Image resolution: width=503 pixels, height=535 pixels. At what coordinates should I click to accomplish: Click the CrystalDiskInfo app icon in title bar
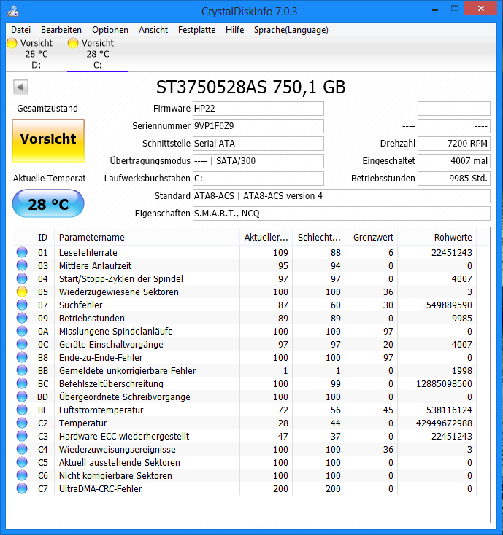[x=13, y=11]
